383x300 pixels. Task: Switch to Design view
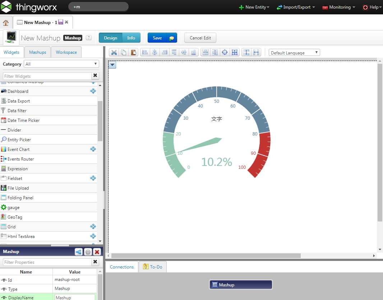click(110, 38)
